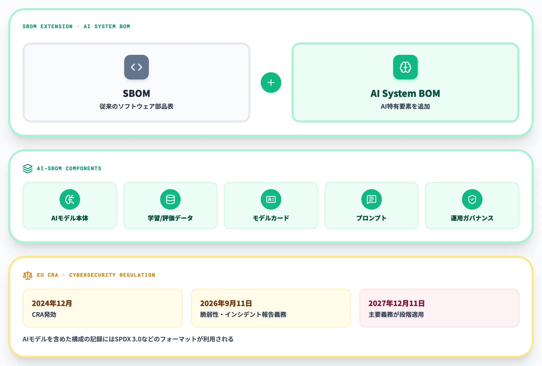Click the 運用ガバナンス shield check icon
This screenshot has height=366, width=542.
point(472,199)
